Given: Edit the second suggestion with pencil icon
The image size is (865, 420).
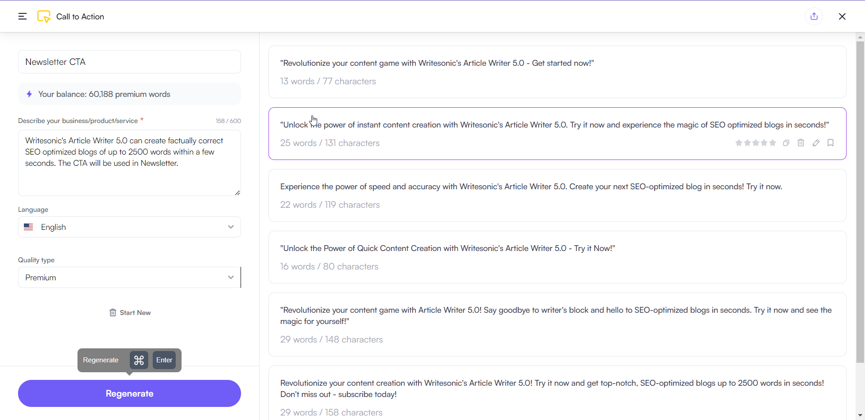Looking at the screenshot, I should tap(816, 143).
